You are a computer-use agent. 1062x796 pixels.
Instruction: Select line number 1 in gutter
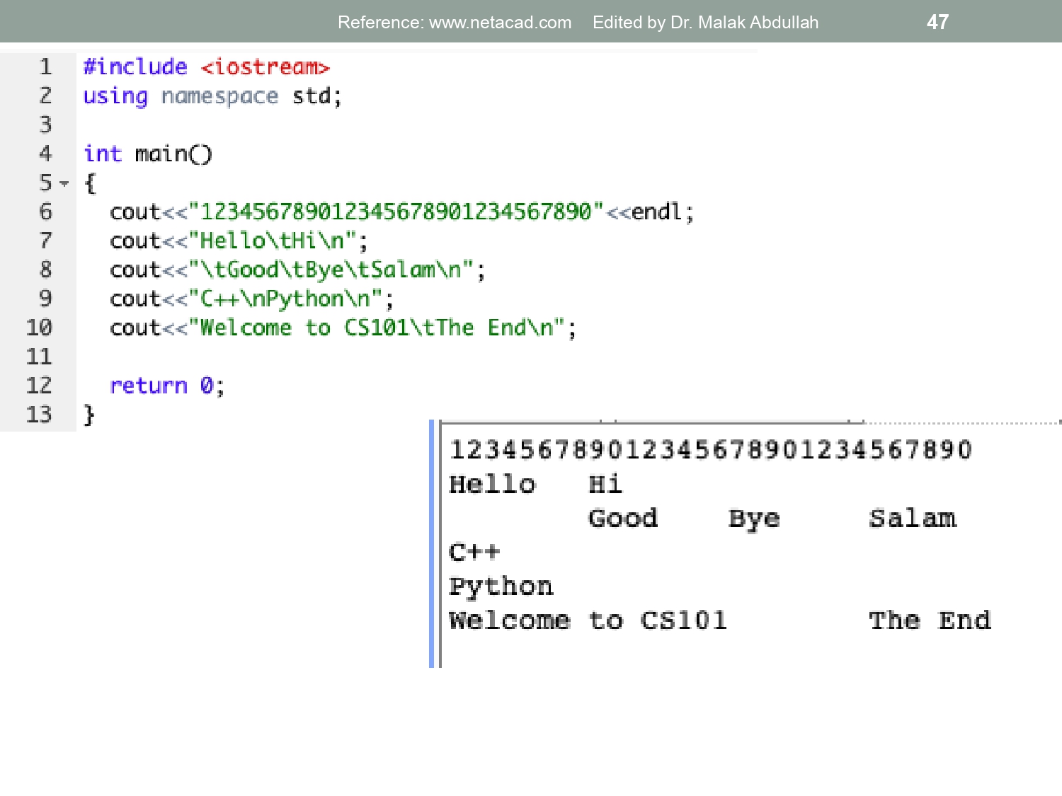[x=45, y=67]
